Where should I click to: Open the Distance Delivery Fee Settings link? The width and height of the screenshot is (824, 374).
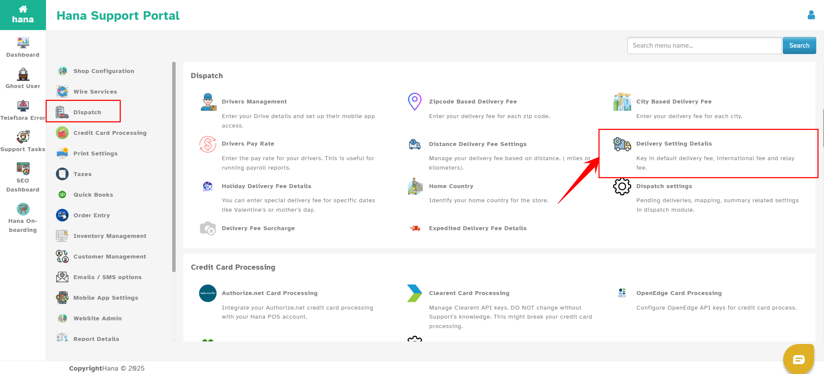coord(477,144)
